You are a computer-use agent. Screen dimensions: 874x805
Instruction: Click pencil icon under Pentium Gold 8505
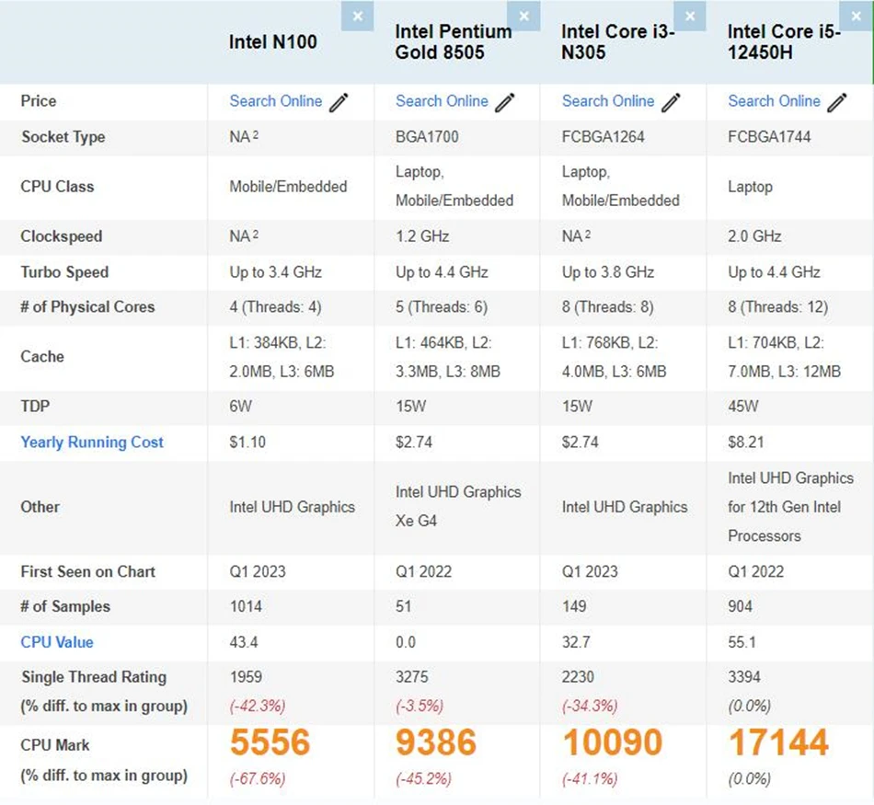coord(505,102)
